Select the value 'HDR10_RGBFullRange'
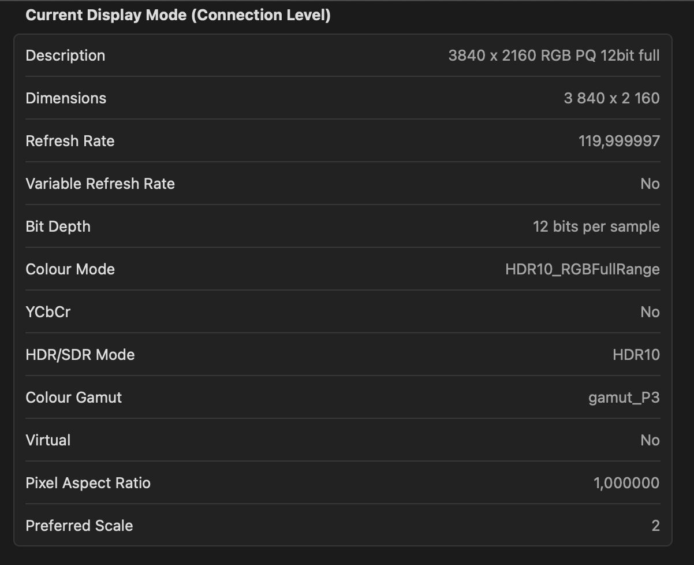694x565 pixels. [583, 269]
